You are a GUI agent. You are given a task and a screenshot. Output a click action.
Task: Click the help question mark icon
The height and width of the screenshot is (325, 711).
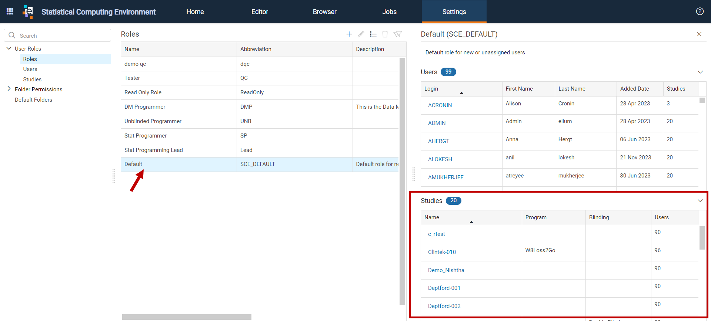(700, 11)
